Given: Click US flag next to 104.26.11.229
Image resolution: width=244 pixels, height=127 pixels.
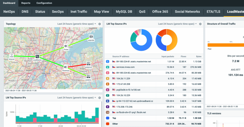Looking at the screenshot, I should coord(114,79).
